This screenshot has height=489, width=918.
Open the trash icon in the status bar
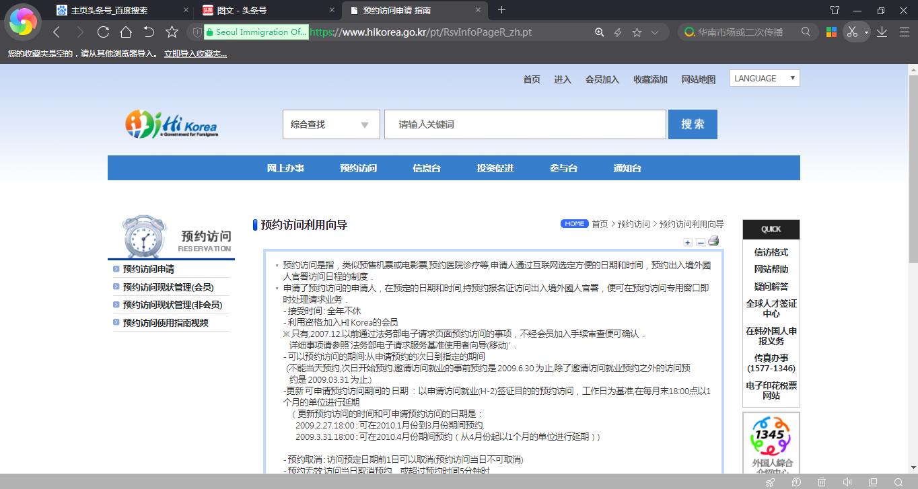822,482
